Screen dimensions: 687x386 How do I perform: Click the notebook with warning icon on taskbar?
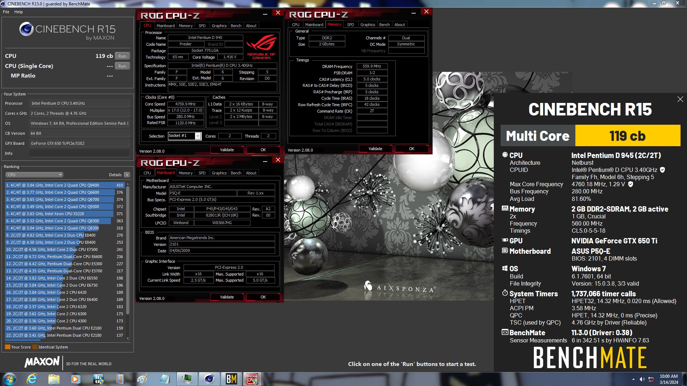click(120, 379)
